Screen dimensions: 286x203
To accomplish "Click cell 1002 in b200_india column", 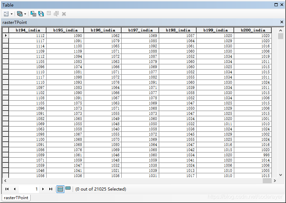I will (x=253, y=134).
